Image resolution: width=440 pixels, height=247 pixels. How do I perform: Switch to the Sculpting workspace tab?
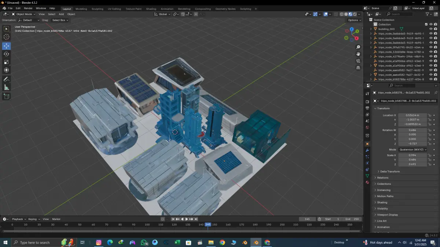point(97,9)
